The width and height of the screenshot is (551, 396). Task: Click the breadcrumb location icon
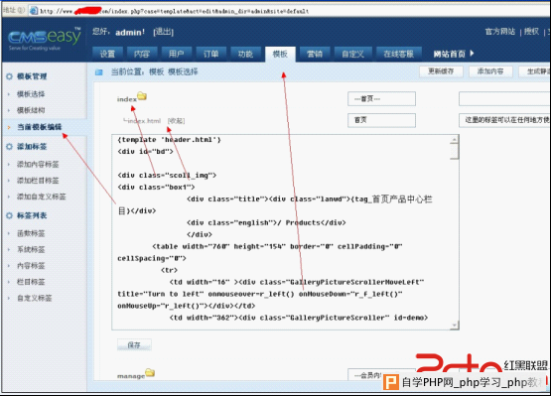click(99, 72)
